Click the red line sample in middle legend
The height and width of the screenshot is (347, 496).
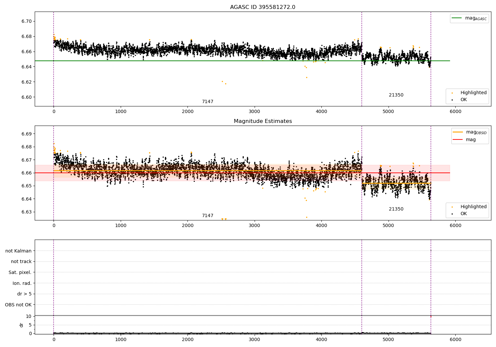[x=458, y=140]
